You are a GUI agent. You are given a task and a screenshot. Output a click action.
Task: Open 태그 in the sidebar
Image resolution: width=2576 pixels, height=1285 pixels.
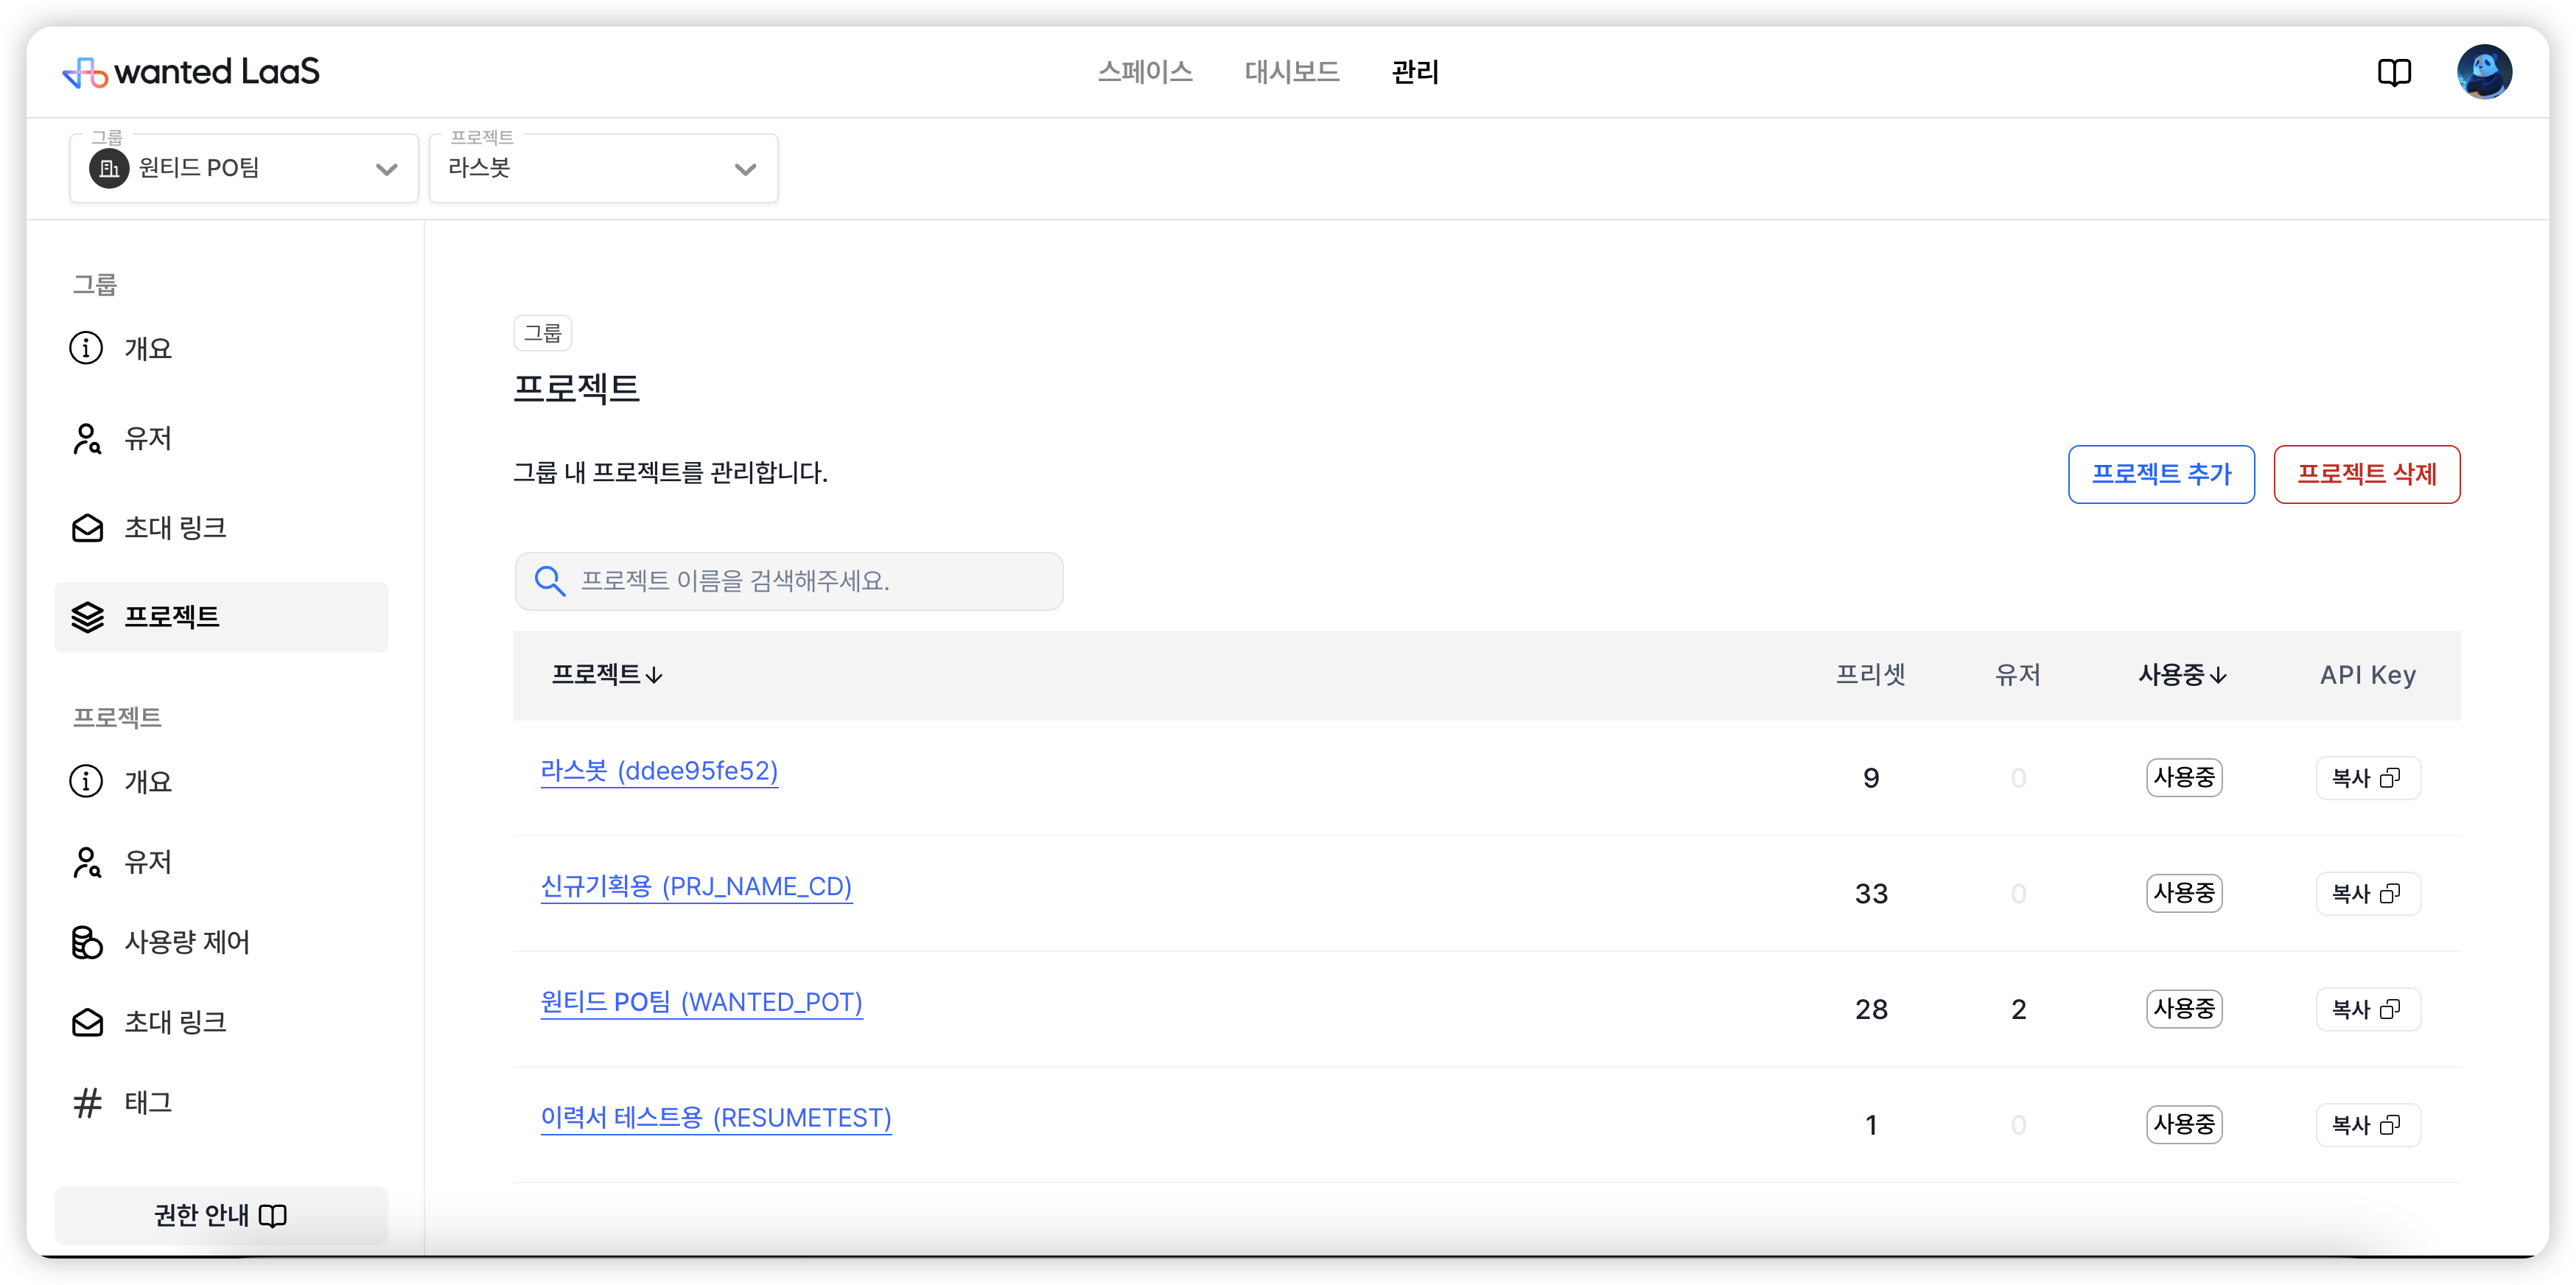click(221, 1102)
